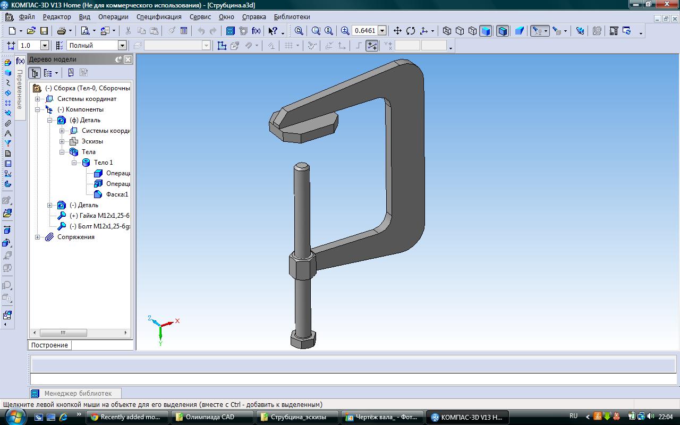Image resolution: width=680 pixels, height=425 pixels.
Task: Click the zoom-in magnifier beside scale field
Action: click(x=345, y=31)
